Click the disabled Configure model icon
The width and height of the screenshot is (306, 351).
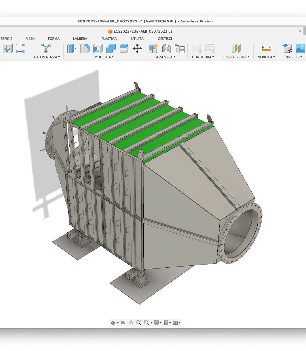coord(197,48)
